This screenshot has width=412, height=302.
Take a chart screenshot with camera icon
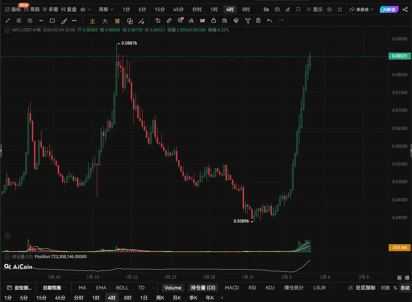click(277, 9)
